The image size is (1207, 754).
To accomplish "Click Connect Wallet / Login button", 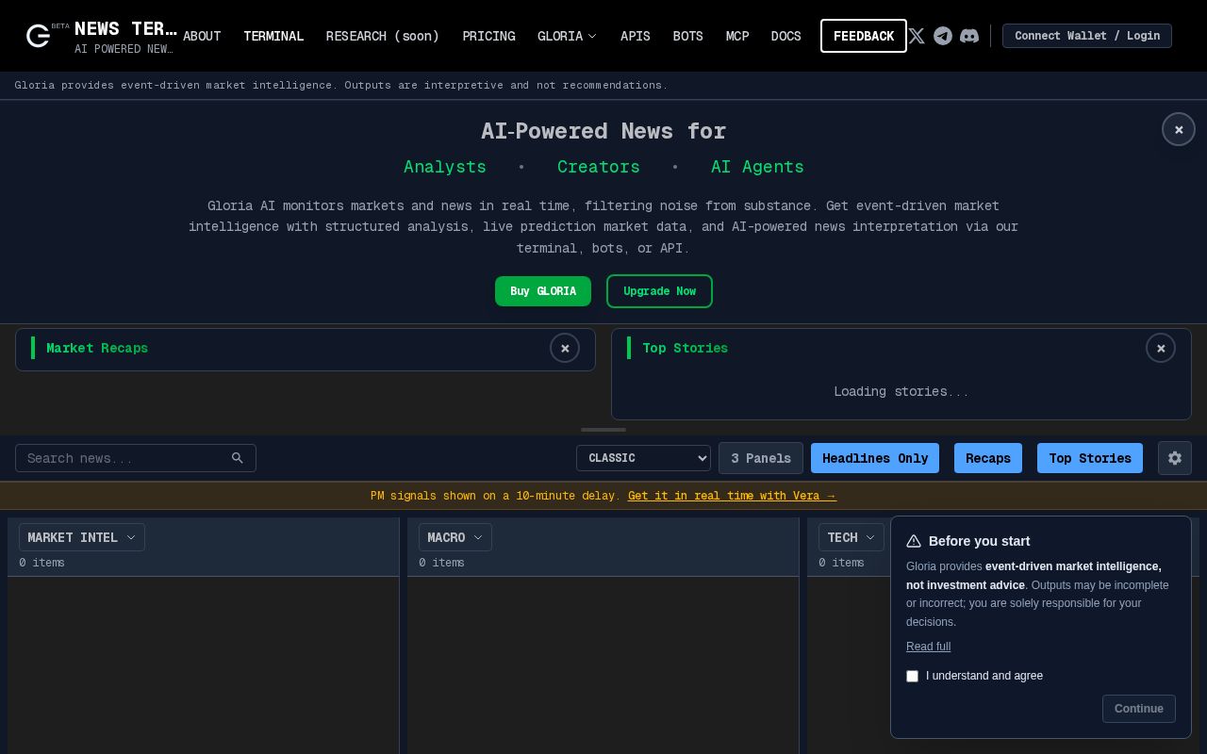I will click(1087, 36).
